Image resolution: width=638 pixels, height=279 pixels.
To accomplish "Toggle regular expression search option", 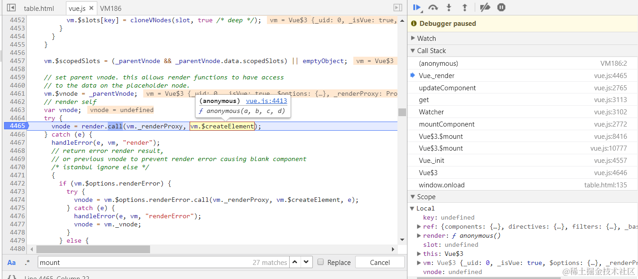I will point(27,262).
